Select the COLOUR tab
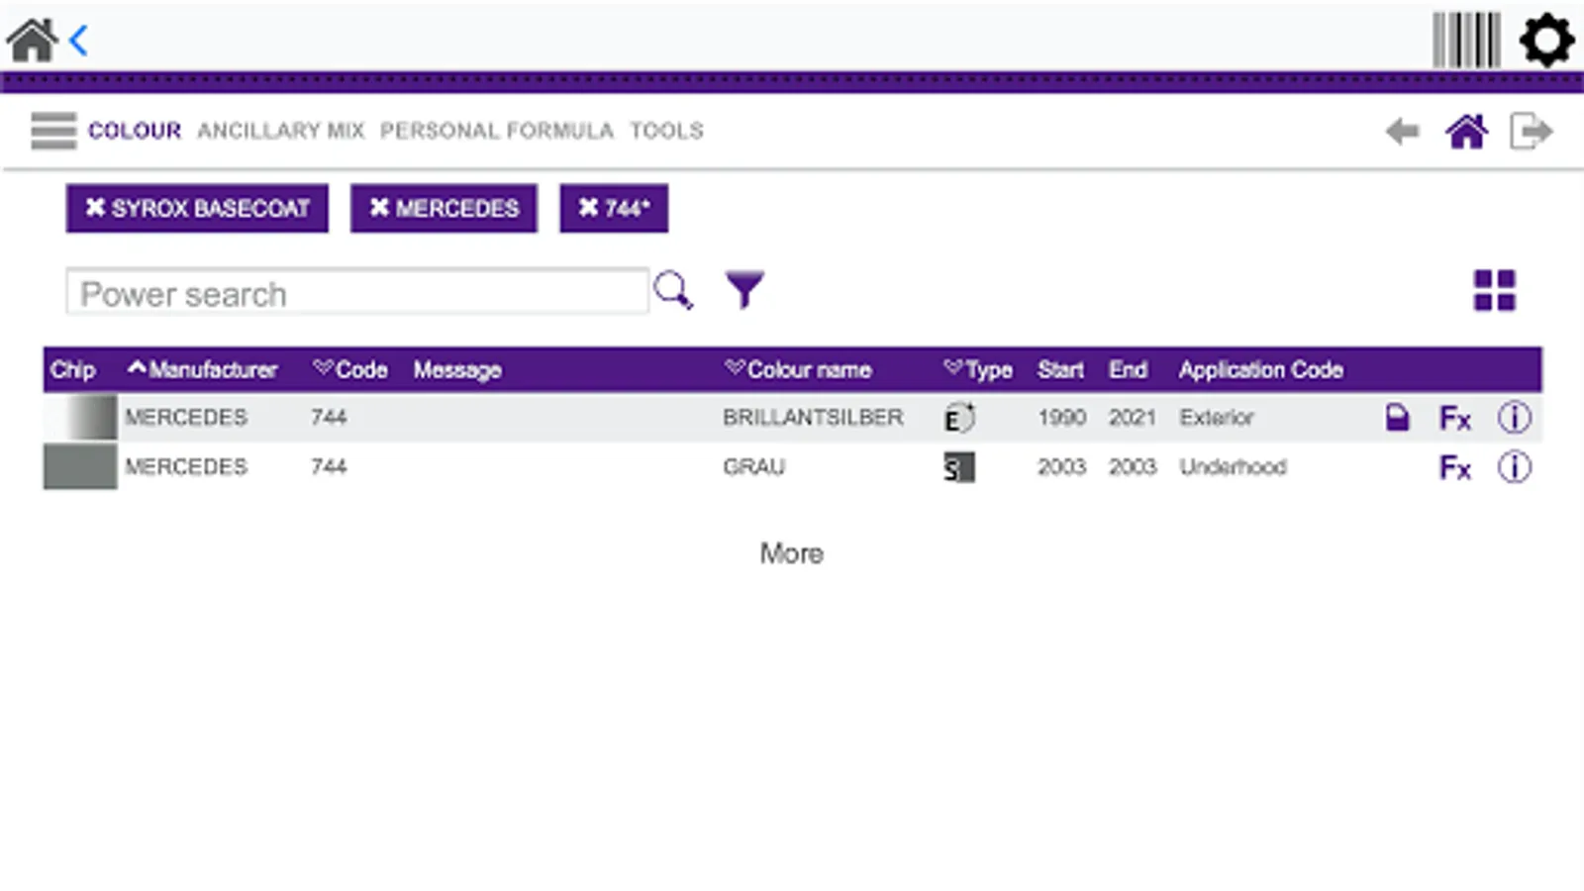The width and height of the screenshot is (1584, 891). [x=135, y=131]
